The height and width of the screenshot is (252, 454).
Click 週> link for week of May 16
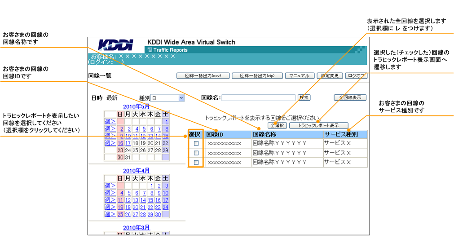110,143
